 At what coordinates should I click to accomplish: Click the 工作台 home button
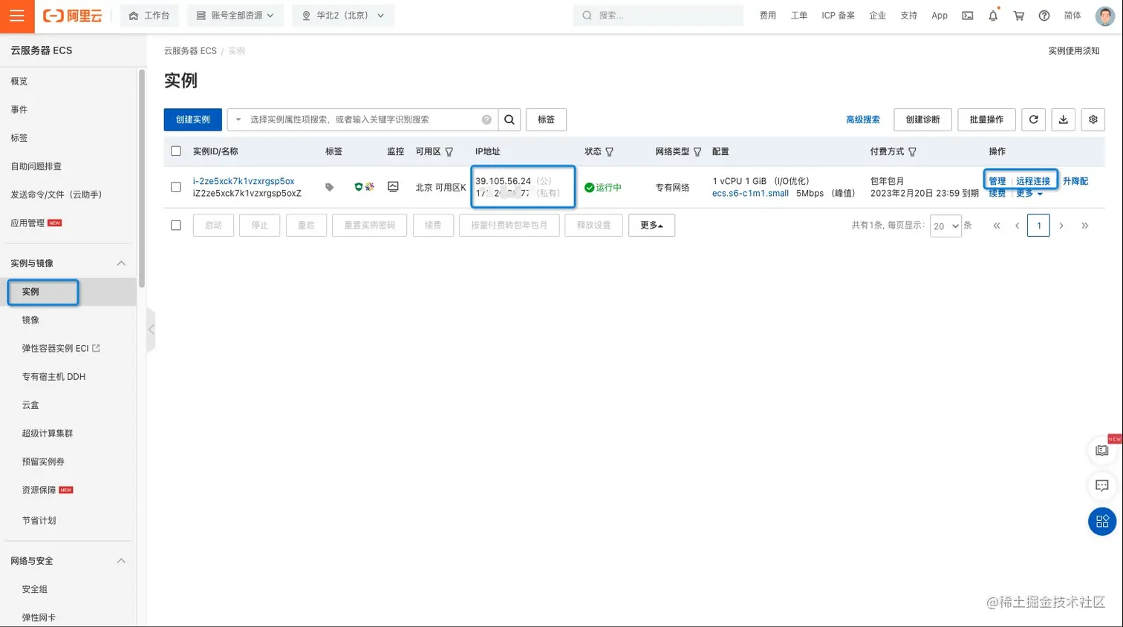point(149,16)
